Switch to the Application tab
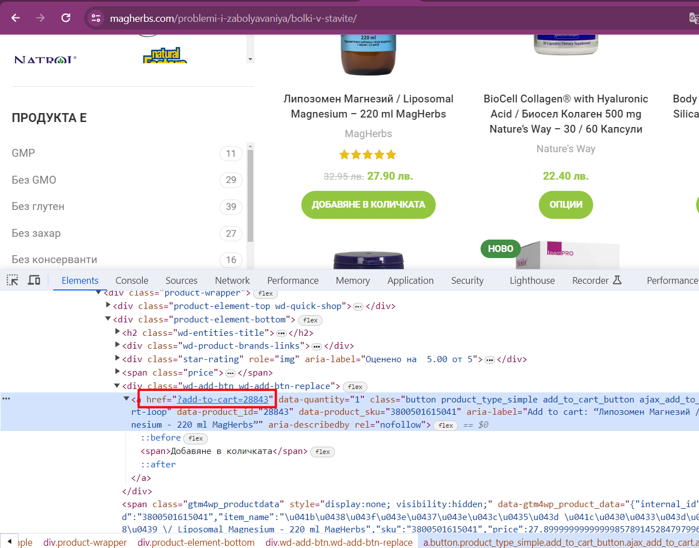 (x=411, y=280)
